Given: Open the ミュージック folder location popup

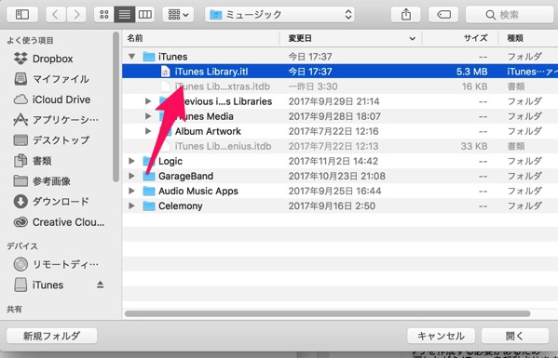Looking at the screenshot, I should click(x=279, y=15).
